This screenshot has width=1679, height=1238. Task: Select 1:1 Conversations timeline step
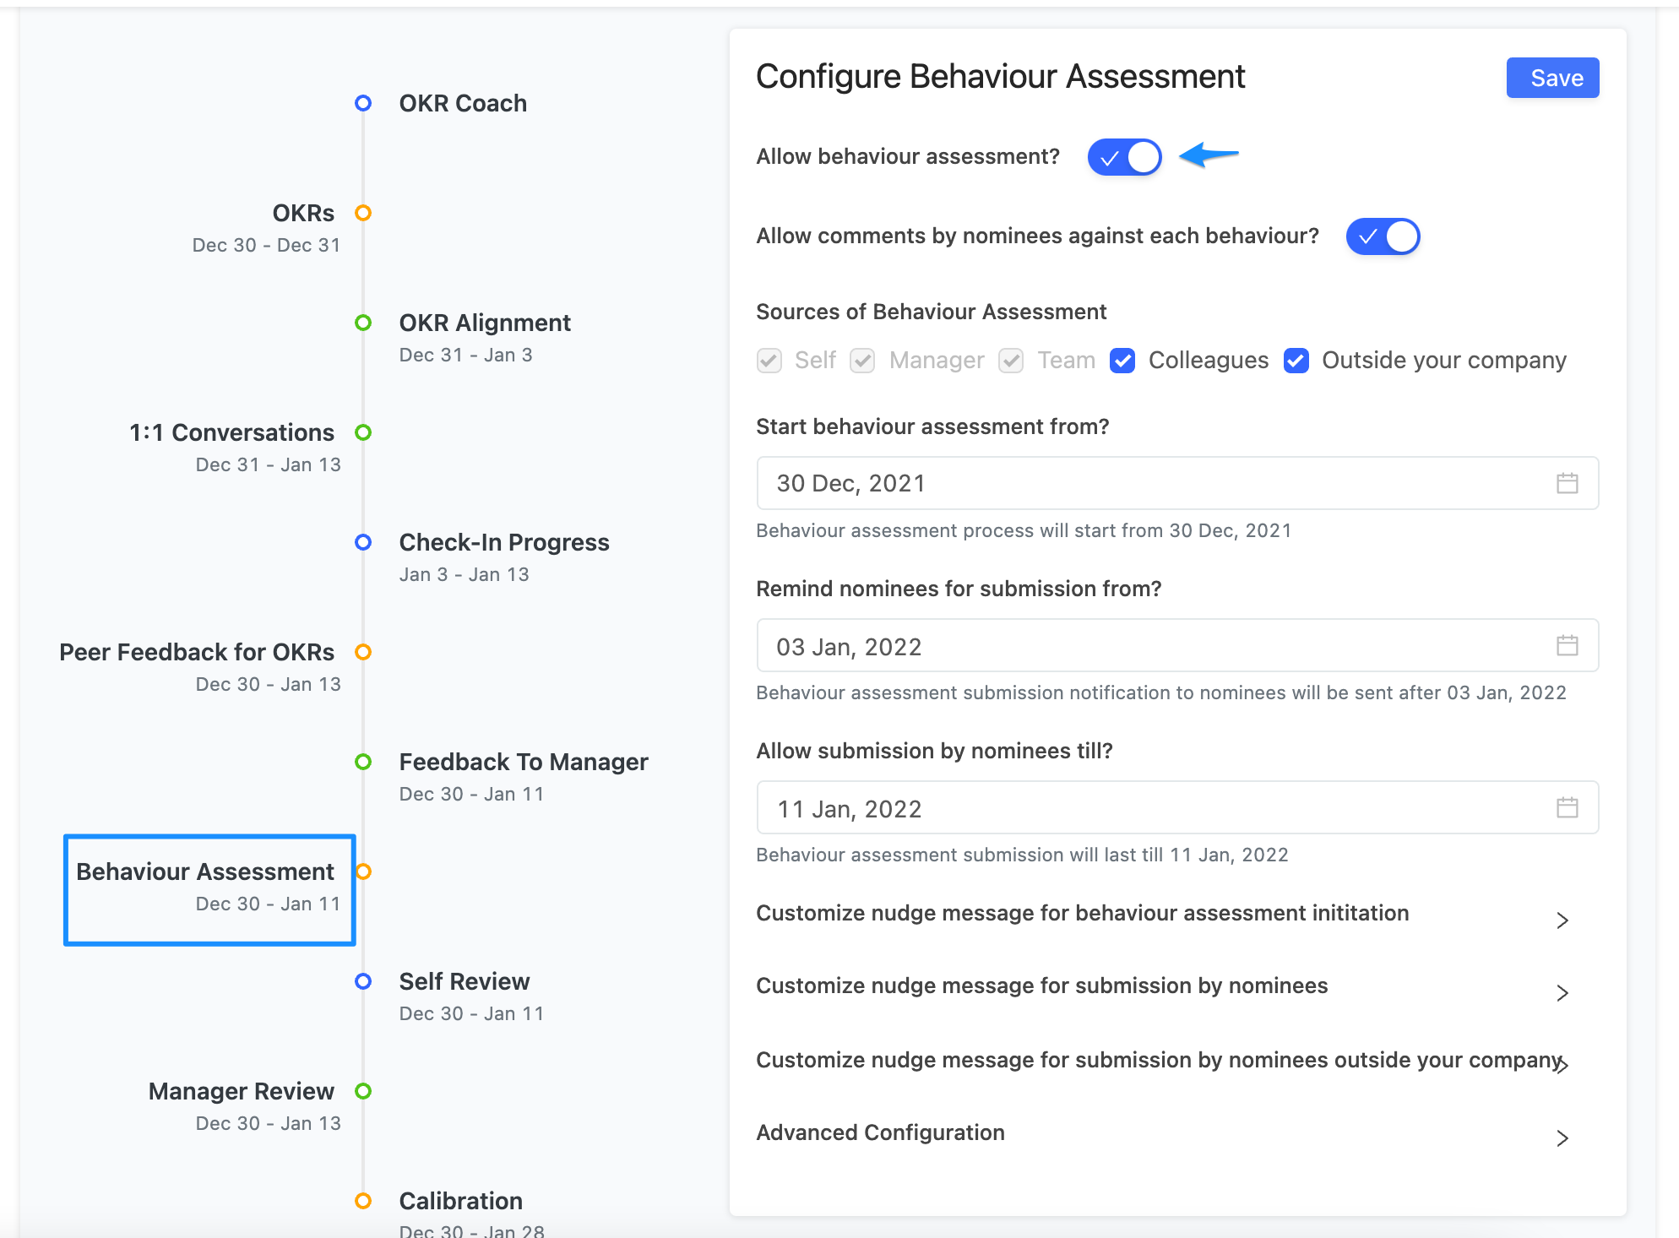(x=231, y=432)
